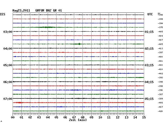Select minute tick label 06
The image size is (164, 124).
tap(65, 117)
